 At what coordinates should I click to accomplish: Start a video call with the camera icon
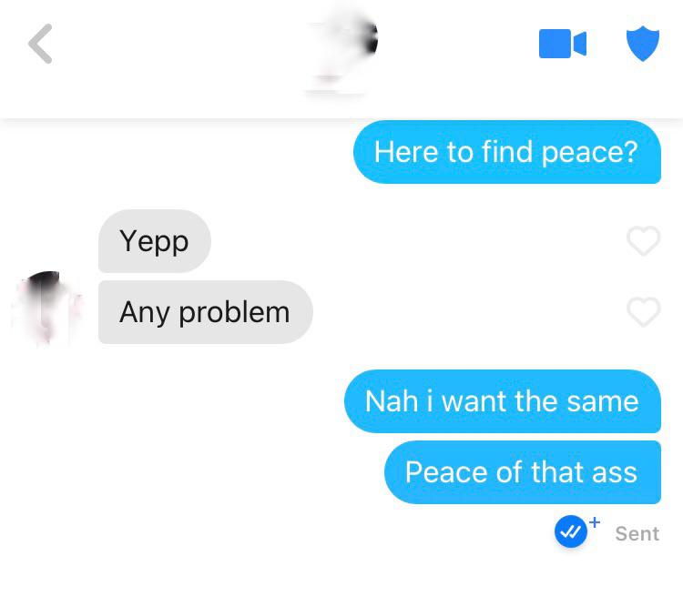(x=563, y=44)
